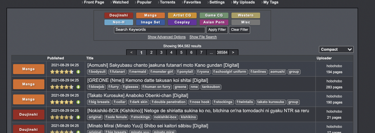Toggle the Western category filter

(246, 15)
